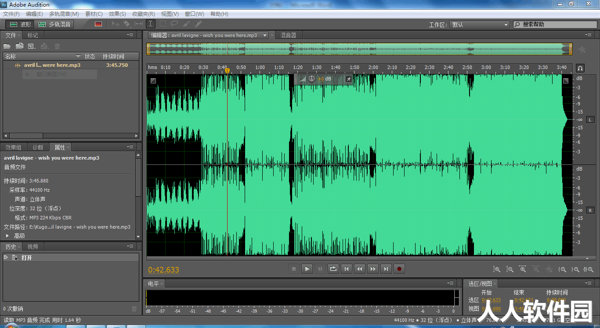600x328 pixels.
Task: Pin the floating gain HUD
Action: pos(348,79)
